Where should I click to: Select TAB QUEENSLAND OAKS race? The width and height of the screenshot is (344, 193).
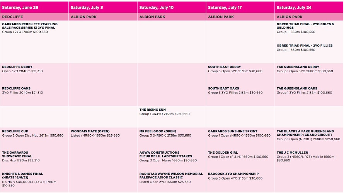(x=297, y=88)
